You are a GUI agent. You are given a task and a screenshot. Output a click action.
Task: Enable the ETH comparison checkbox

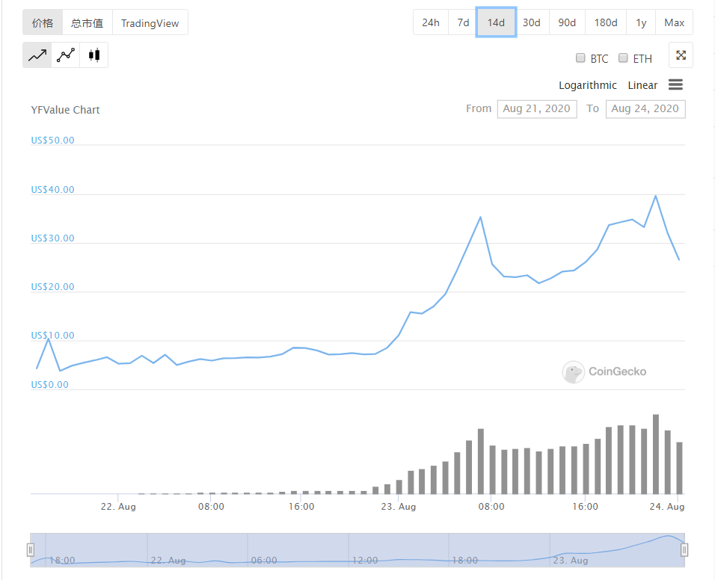click(623, 58)
